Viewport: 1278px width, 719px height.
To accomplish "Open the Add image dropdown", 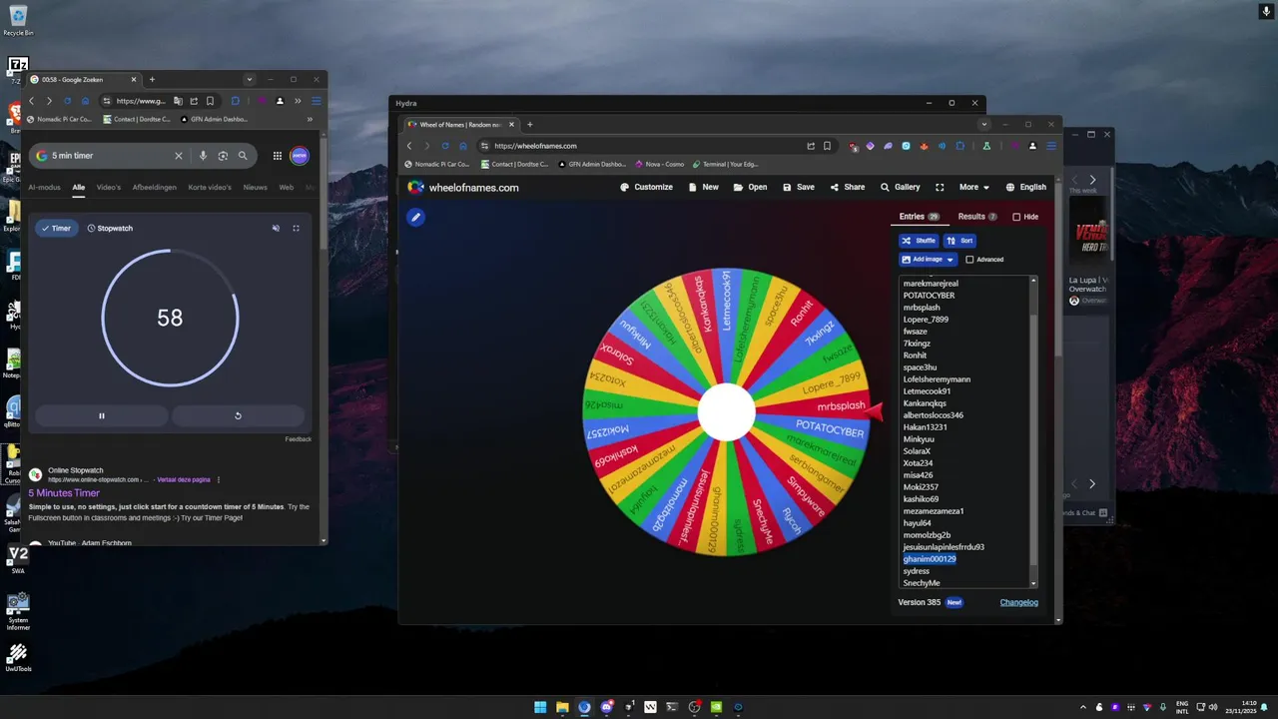I will pyautogui.click(x=929, y=260).
